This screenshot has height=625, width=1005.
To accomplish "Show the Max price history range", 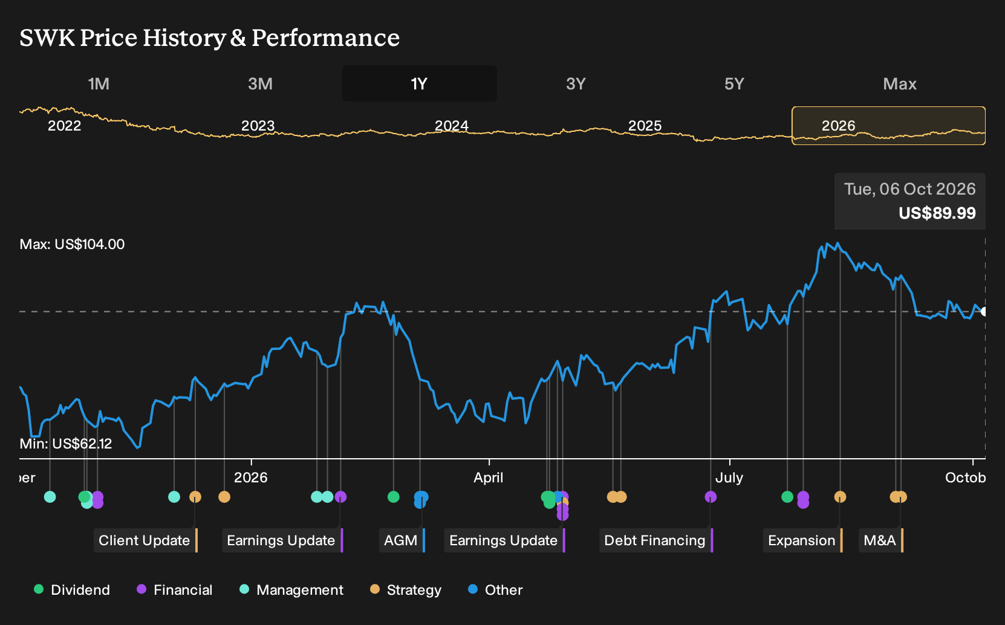I will pyautogui.click(x=900, y=83).
